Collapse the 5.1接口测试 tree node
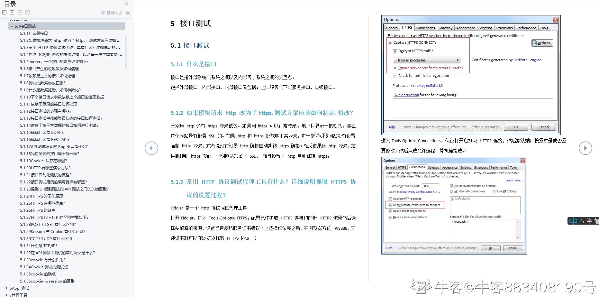This screenshot has width=599, height=297. [12, 26]
